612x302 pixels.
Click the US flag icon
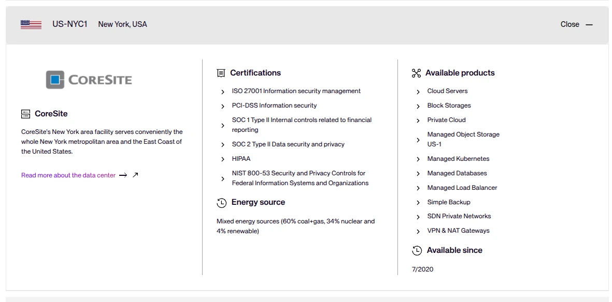click(31, 24)
